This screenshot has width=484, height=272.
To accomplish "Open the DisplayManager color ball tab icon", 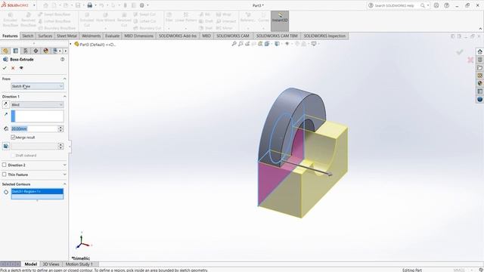I will (46, 51).
